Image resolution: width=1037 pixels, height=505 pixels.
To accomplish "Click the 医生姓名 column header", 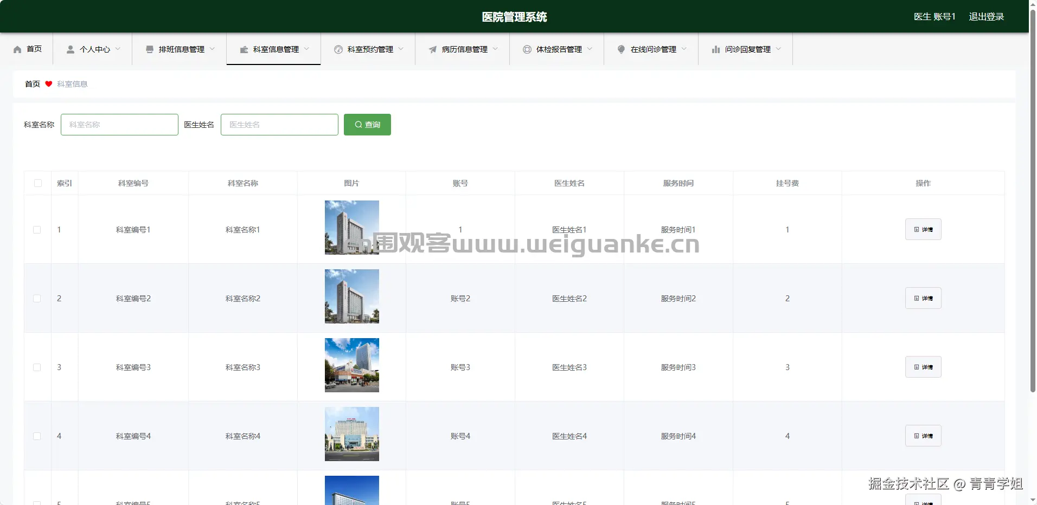I will pos(569,183).
